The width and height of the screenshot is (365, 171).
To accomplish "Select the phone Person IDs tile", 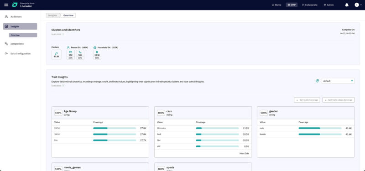I will coord(80,55).
